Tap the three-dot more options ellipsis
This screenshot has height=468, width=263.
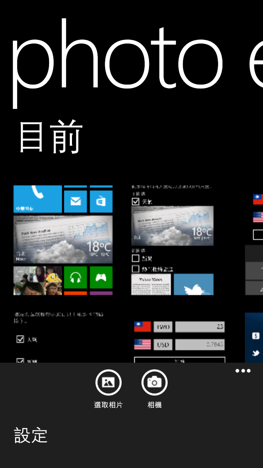click(243, 371)
